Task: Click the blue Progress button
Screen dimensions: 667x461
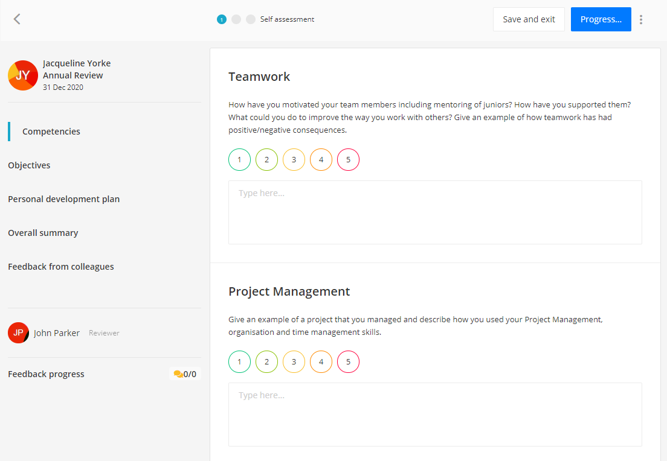Action: [x=601, y=19]
